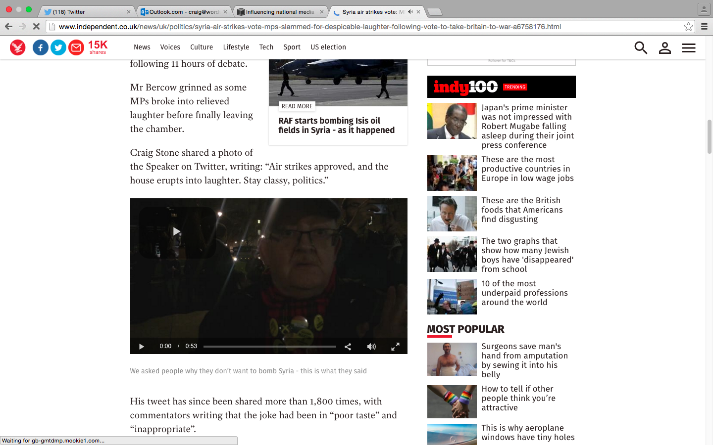Click the large play overlay on video
Image resolution: width=713 pixels, height=445 pixels.
177,232
